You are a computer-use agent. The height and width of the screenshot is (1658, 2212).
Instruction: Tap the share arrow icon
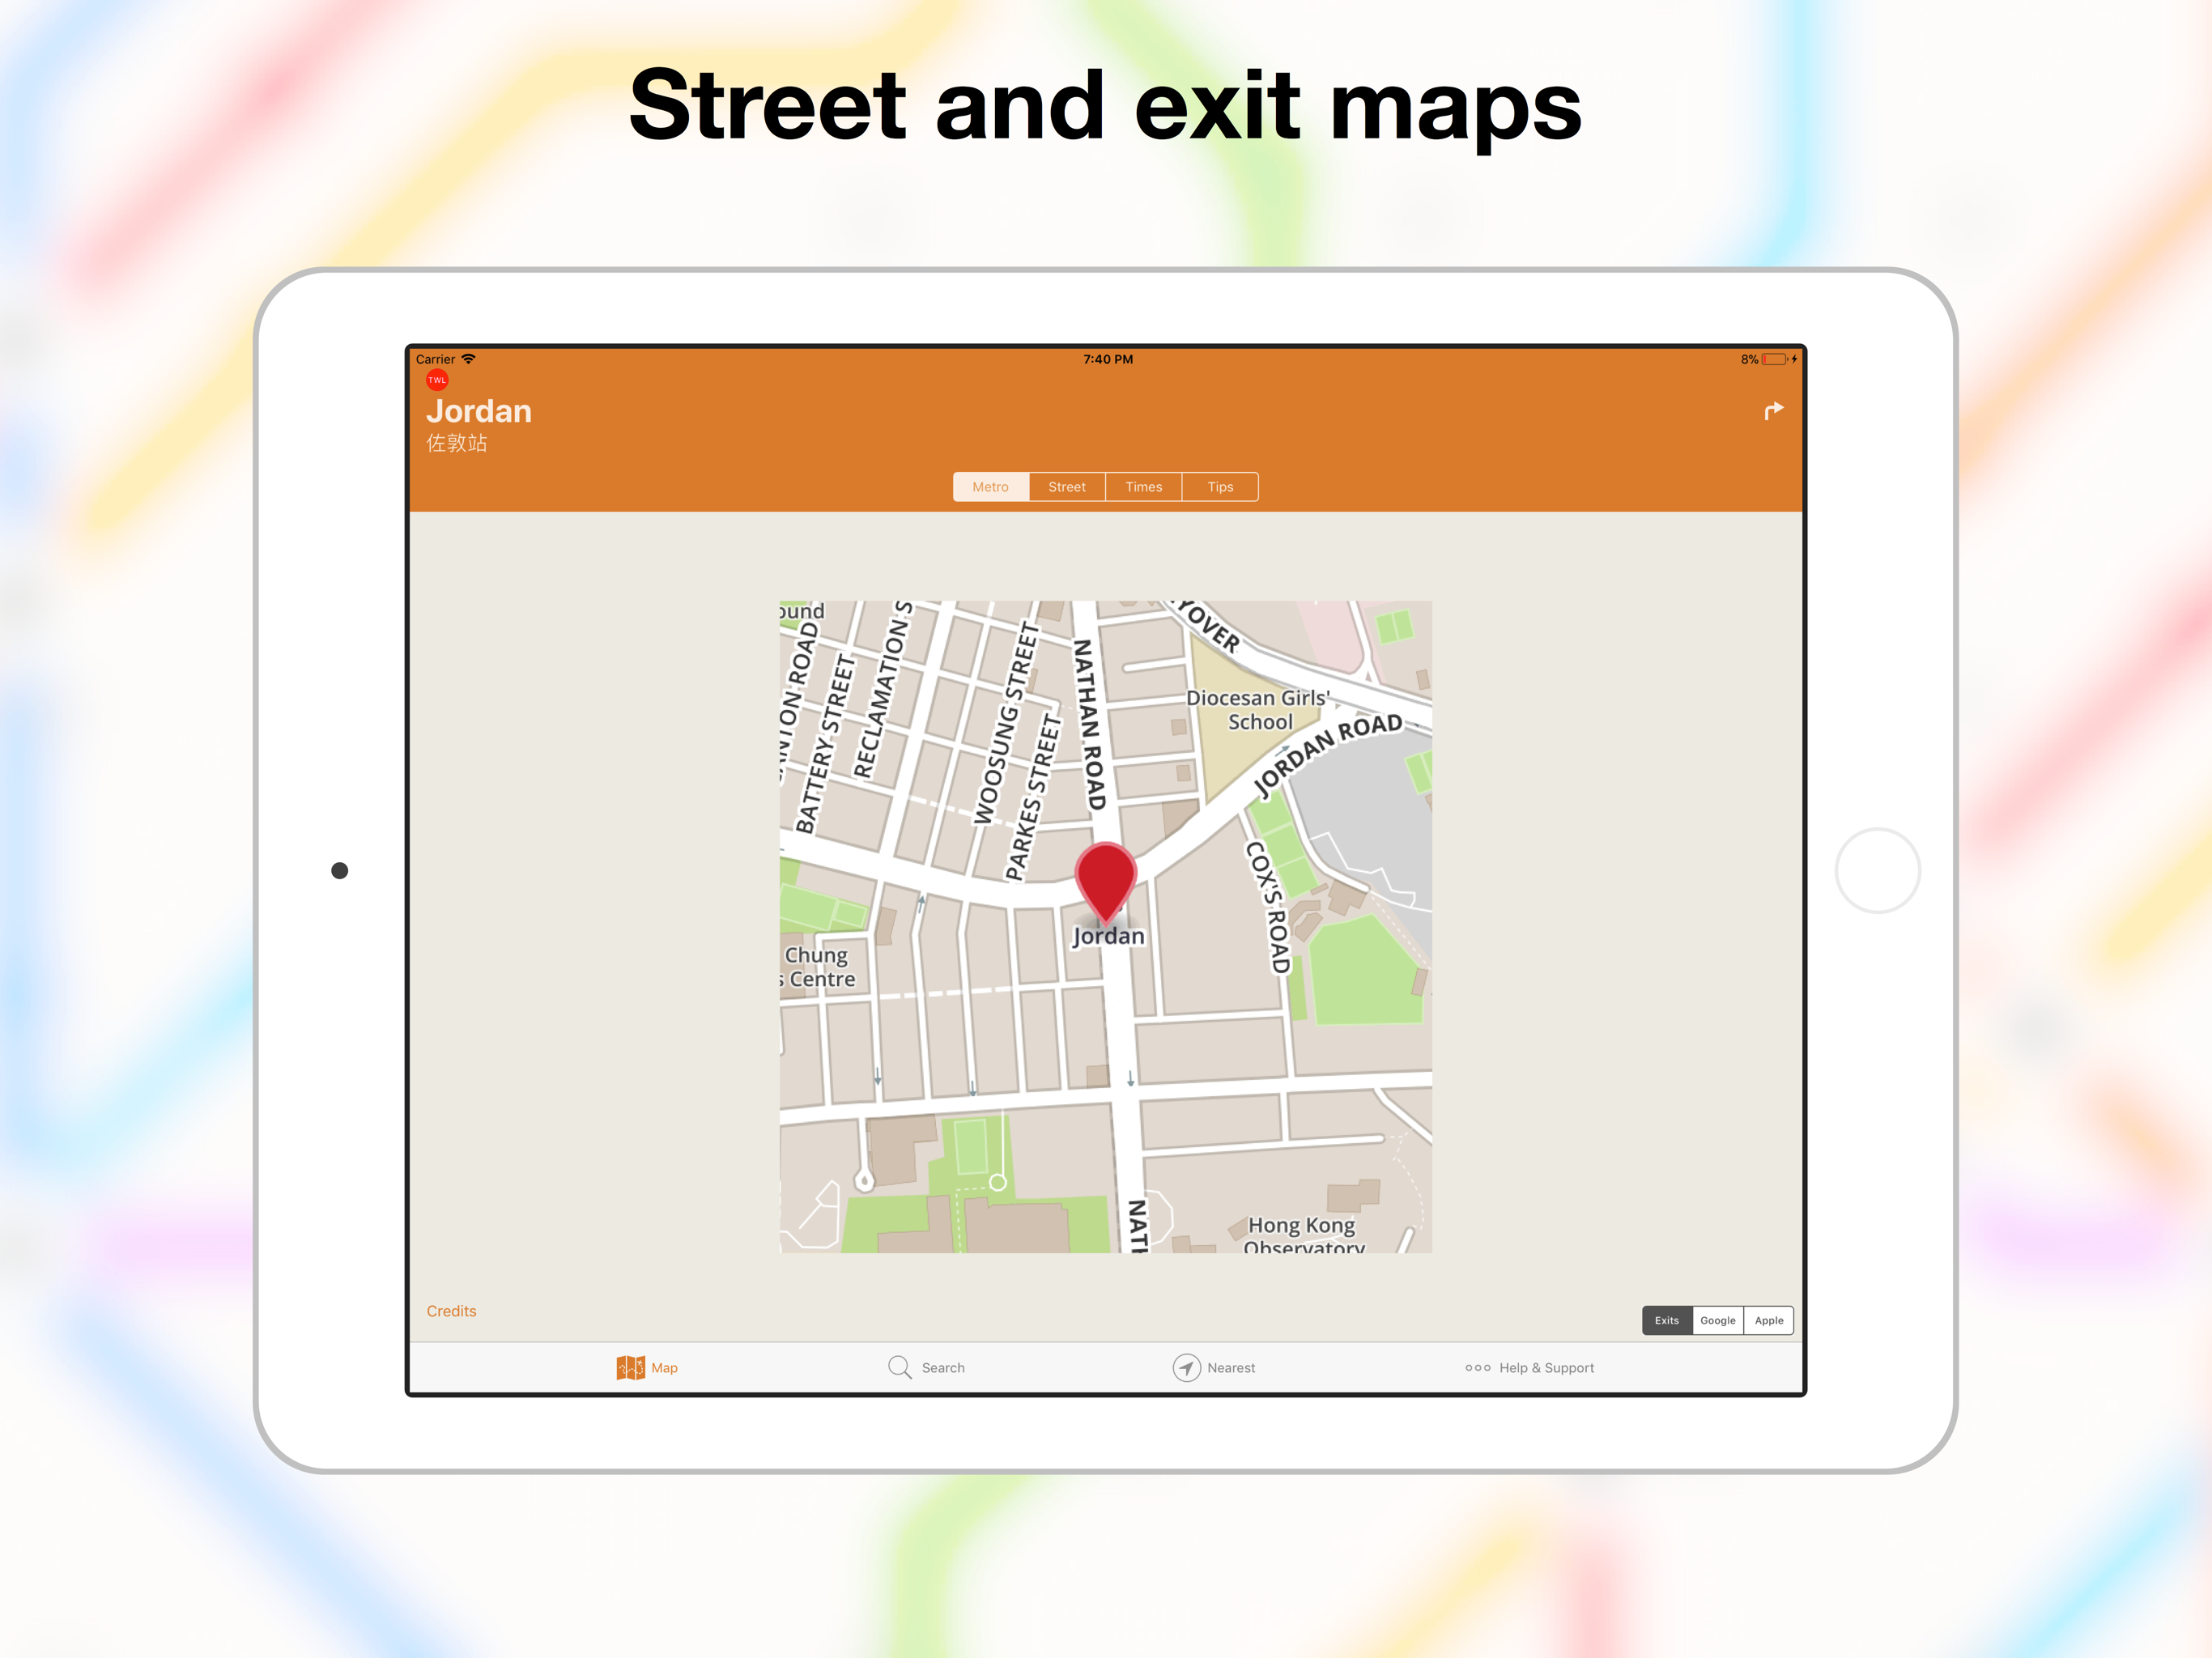1773,411
